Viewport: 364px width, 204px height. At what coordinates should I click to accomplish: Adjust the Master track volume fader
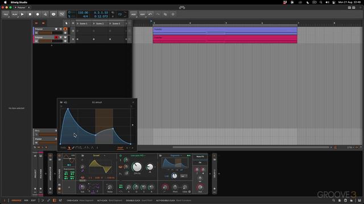click(48, 143)
